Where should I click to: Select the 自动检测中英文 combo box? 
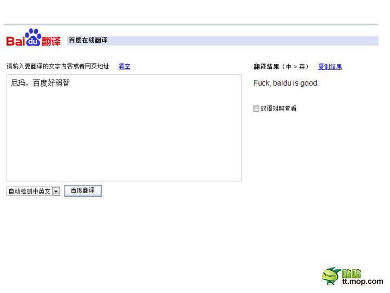point(29,192)
